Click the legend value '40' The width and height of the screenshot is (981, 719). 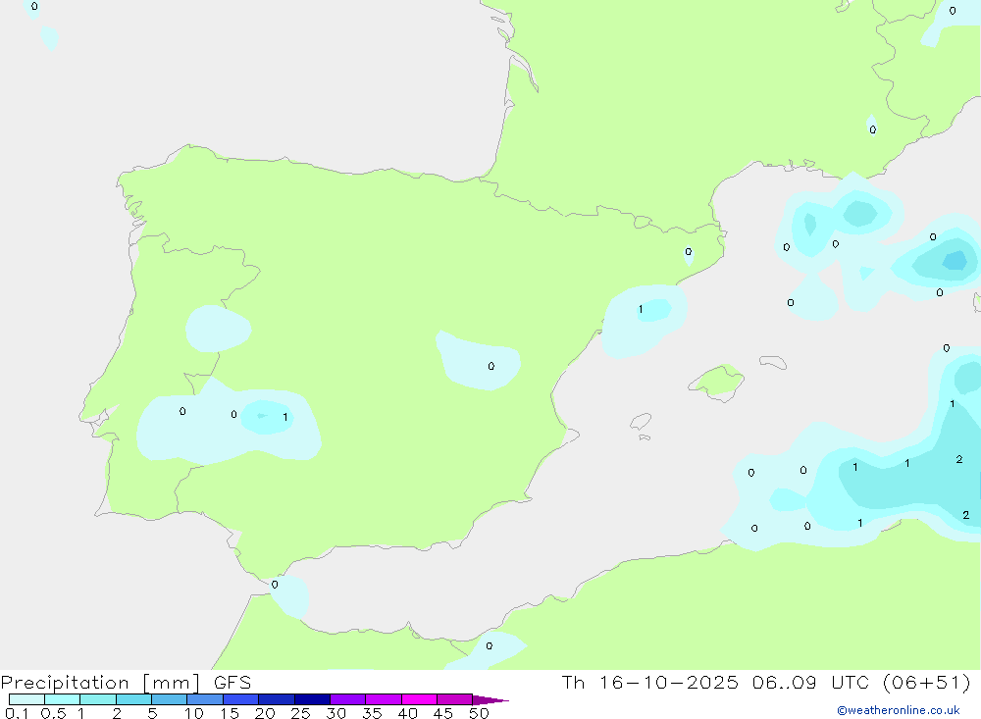click(407, 713)
